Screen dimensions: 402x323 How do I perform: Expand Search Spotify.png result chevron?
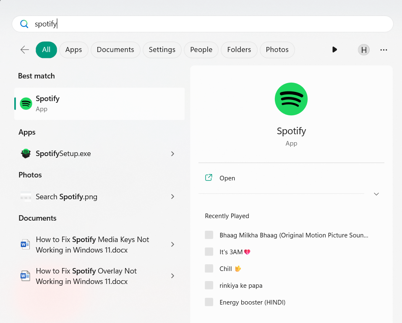pos(172,197)
